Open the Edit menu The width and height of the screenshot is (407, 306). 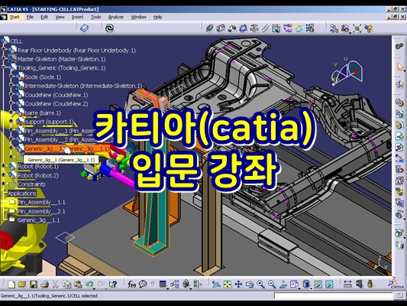[44, 17]
